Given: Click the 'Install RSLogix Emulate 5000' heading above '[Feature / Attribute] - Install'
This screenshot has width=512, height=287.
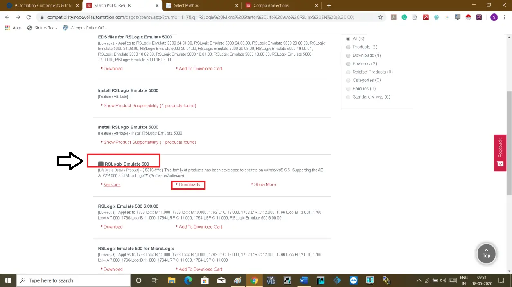Looking at the screenshot, I should pos(128,127).
